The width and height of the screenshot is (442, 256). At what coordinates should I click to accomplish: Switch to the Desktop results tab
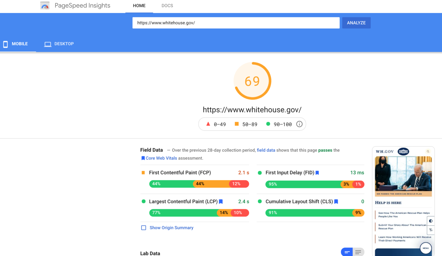click(x=59, y=44)
